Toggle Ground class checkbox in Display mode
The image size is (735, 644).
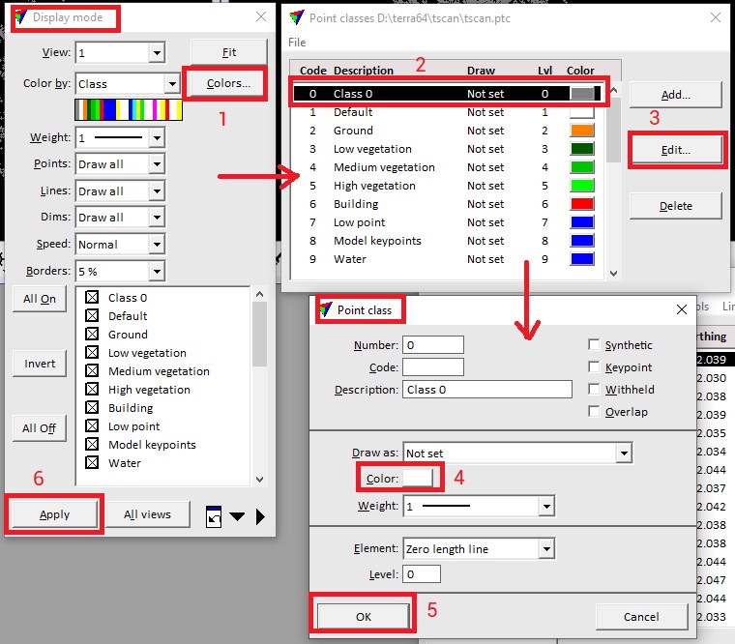(92, 334)
